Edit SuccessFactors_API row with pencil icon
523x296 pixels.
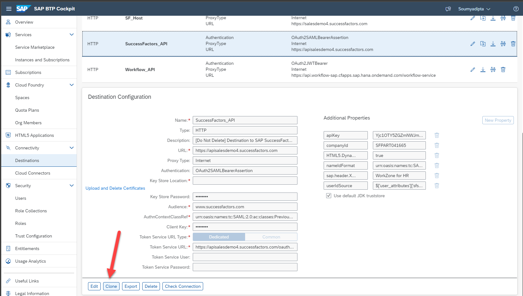tap(473, 44)
